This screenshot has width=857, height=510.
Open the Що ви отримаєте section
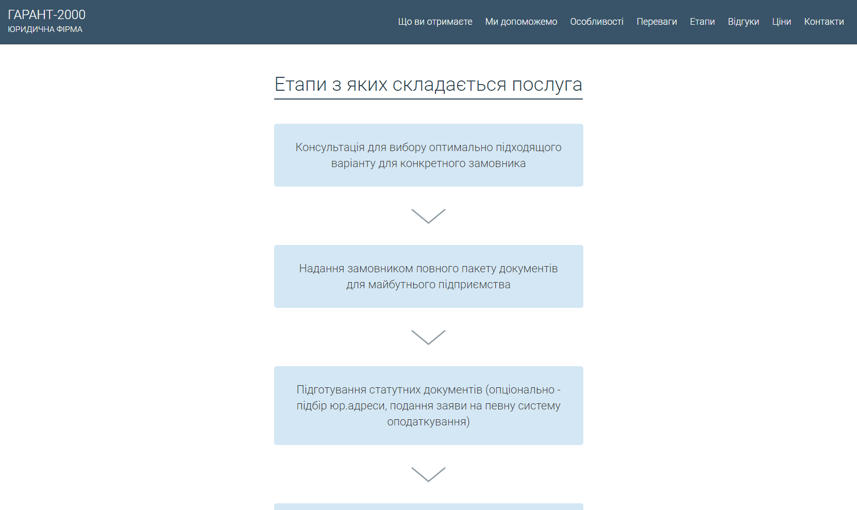coord(435,22)
